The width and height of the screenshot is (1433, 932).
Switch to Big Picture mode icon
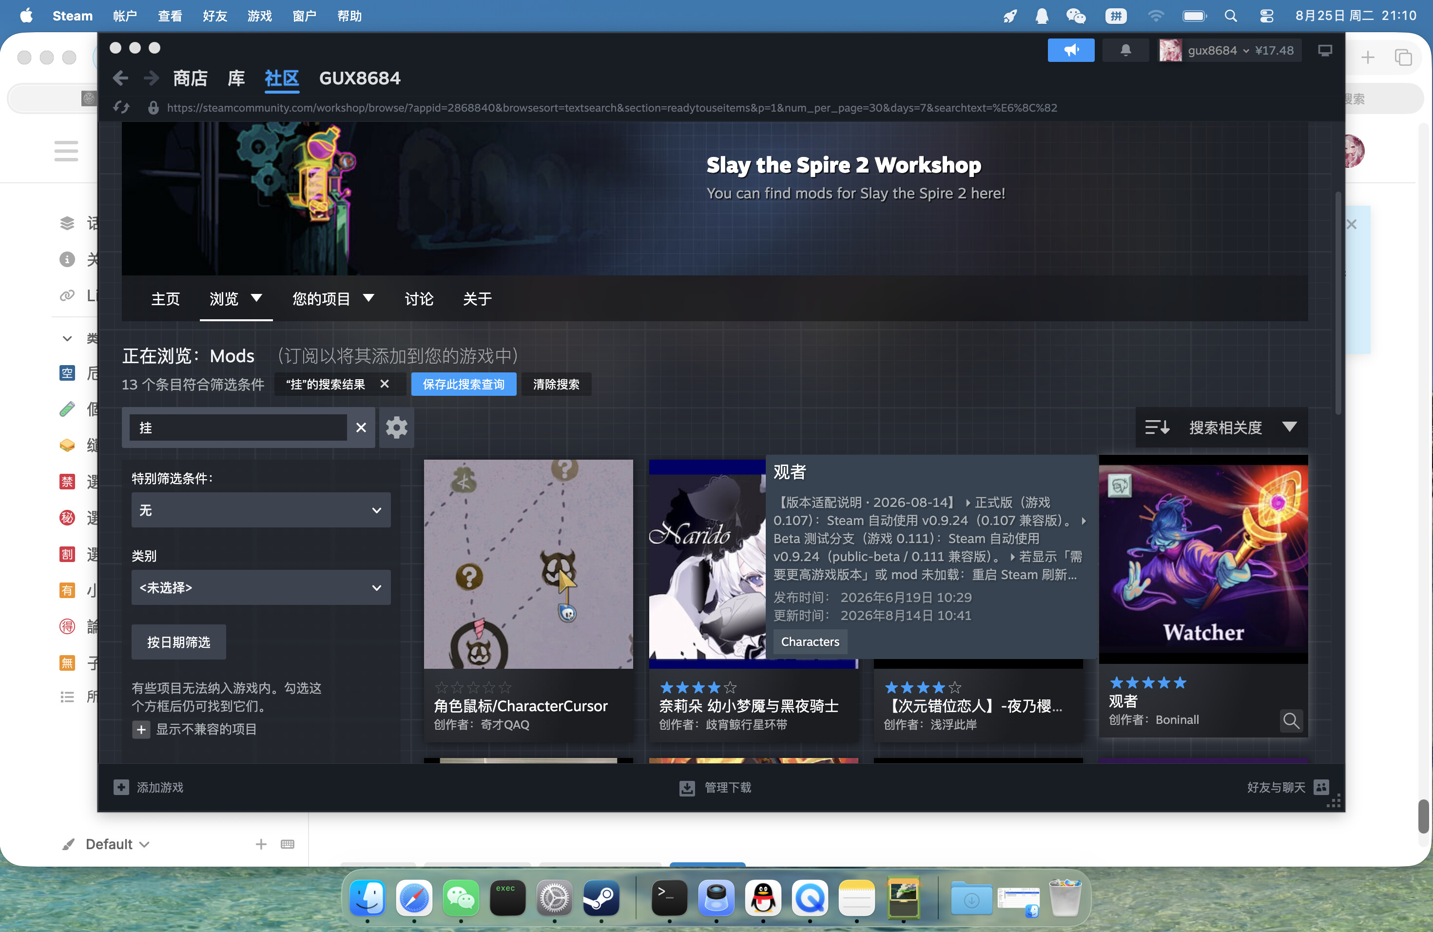coord(1325,50)
